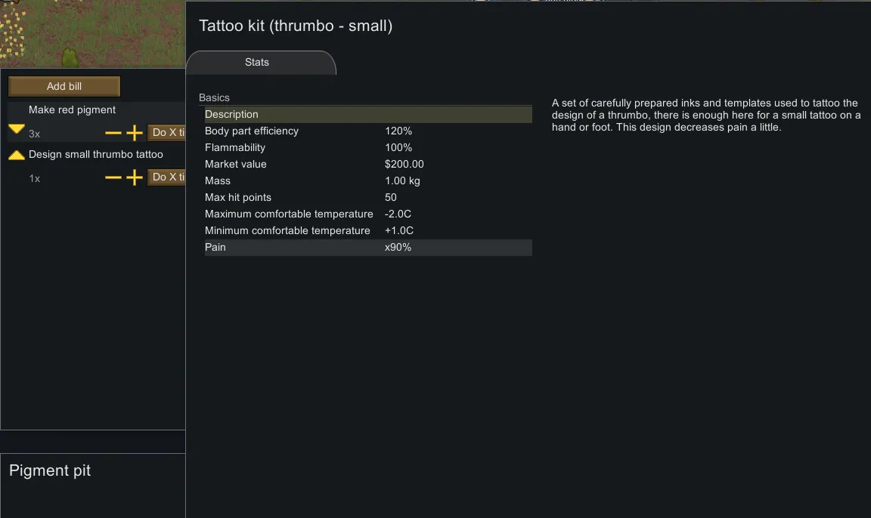The image size is (871, 518).
Task: Select the Description stat row
Action: click(x=368, y=115)
